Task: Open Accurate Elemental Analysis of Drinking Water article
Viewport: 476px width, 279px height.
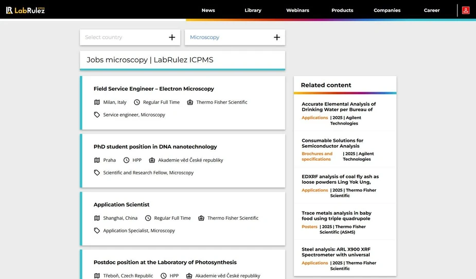Action: 339,107
